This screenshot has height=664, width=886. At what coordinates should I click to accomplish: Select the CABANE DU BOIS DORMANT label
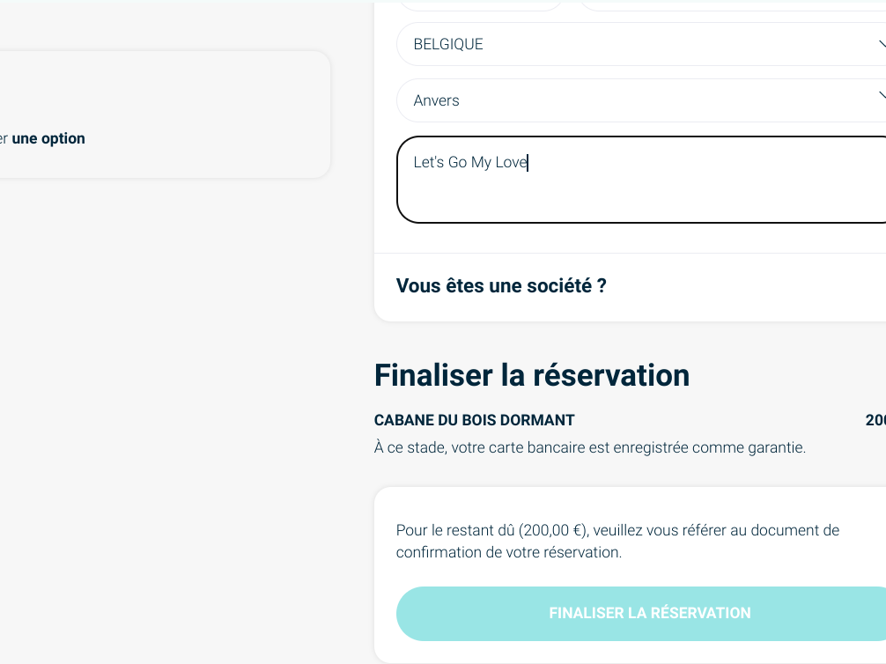click(474, 421)
